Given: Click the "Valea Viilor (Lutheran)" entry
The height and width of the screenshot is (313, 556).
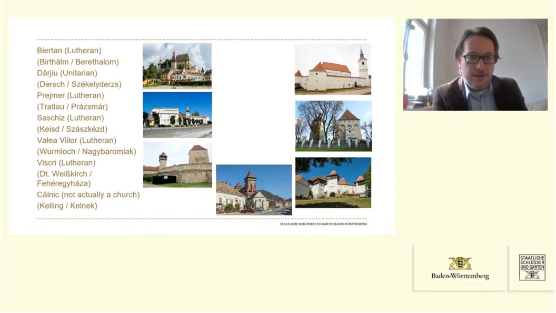Looking at the screenshot, I should click(76, 140).
